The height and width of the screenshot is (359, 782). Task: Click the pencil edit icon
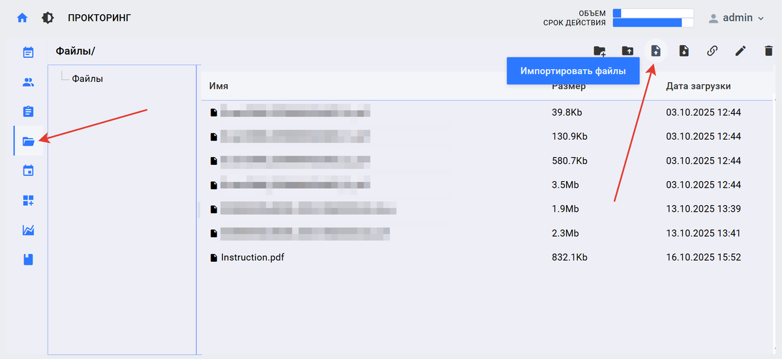pyautogui.click(x=740, y=51)
